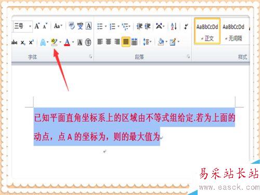Open the Text Effects dropdown arrow
Image resolution: width=260 pixels, height=195 pixels.
point(47,42)
